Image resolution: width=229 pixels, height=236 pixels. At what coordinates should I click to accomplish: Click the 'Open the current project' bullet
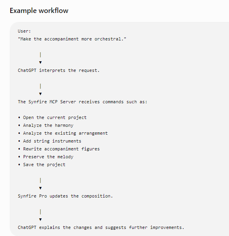tap(52, 117)
